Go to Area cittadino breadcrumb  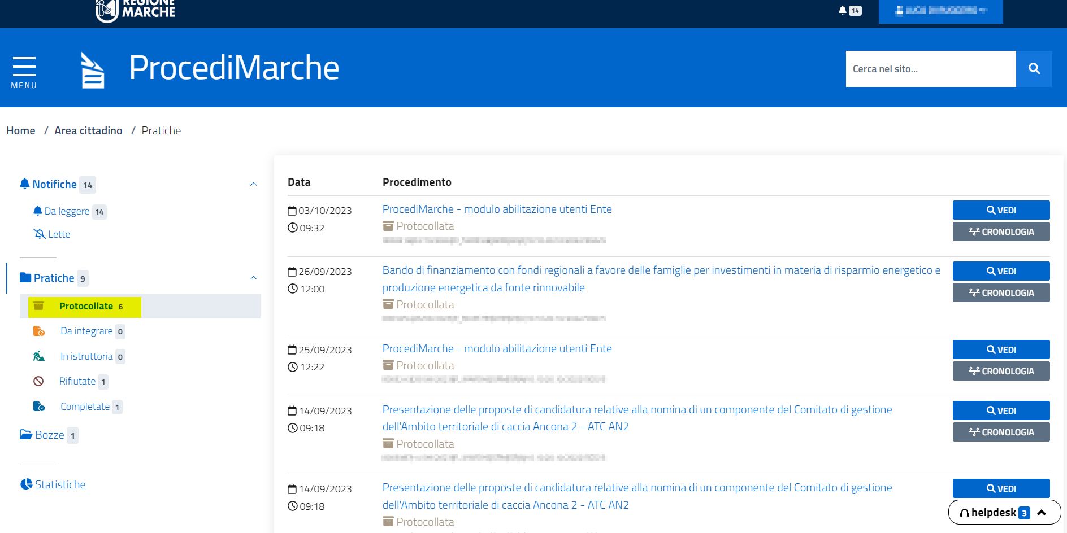click(88, 130)
